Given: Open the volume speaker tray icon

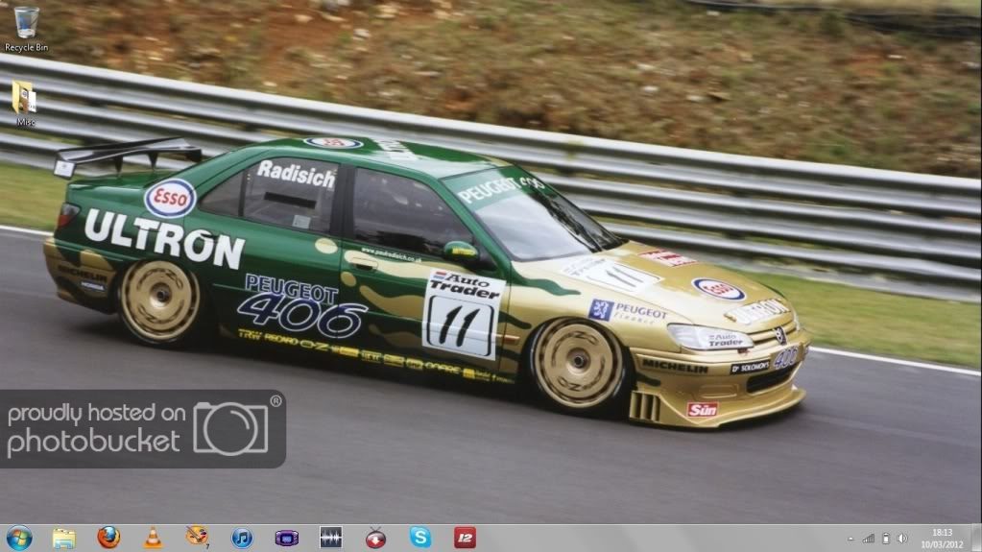Looking at the screenshot, I should point(902,539).
